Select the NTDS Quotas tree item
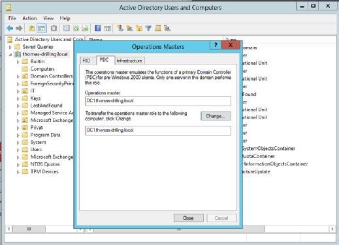 [45, 164]
